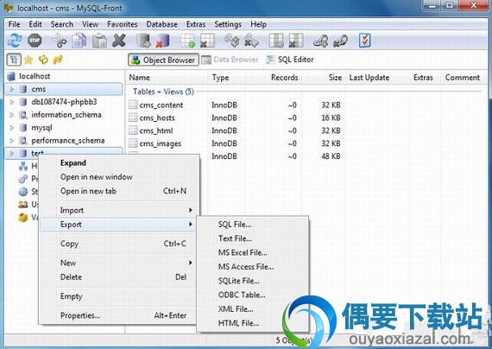The image size is (492, 349).
Task: Sort by the Size column header
Action: (324, 78)
